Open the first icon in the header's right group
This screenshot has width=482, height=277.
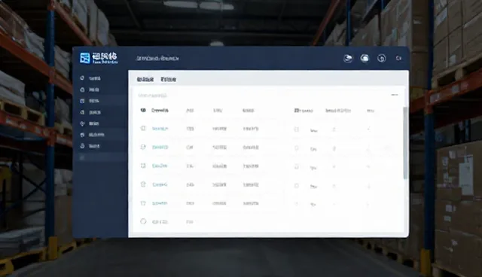coord(348,58)
